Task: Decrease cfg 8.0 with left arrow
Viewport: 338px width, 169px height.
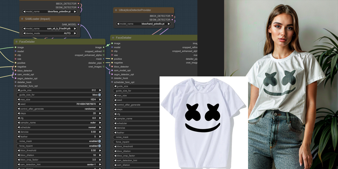Action: [19, 118]
